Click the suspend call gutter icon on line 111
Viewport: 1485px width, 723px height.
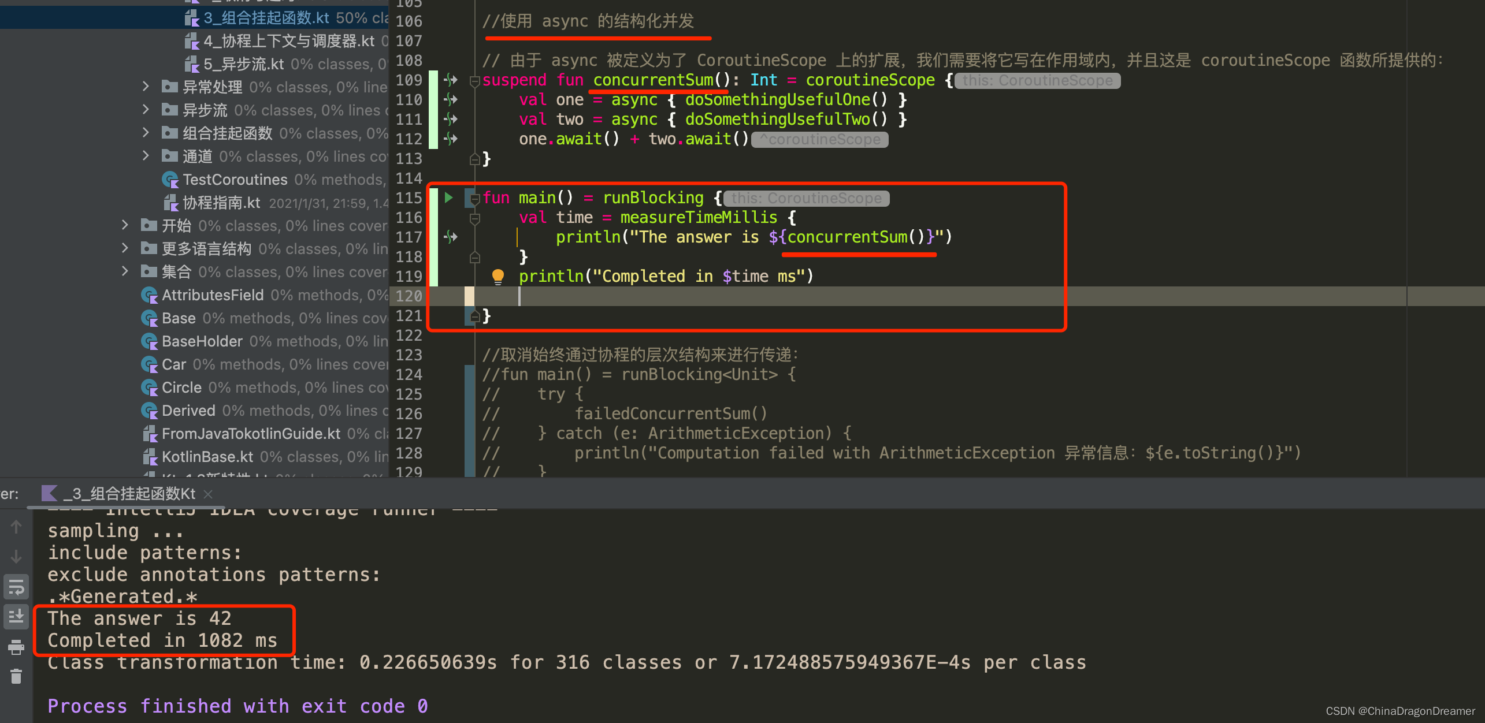pos(451,119)
